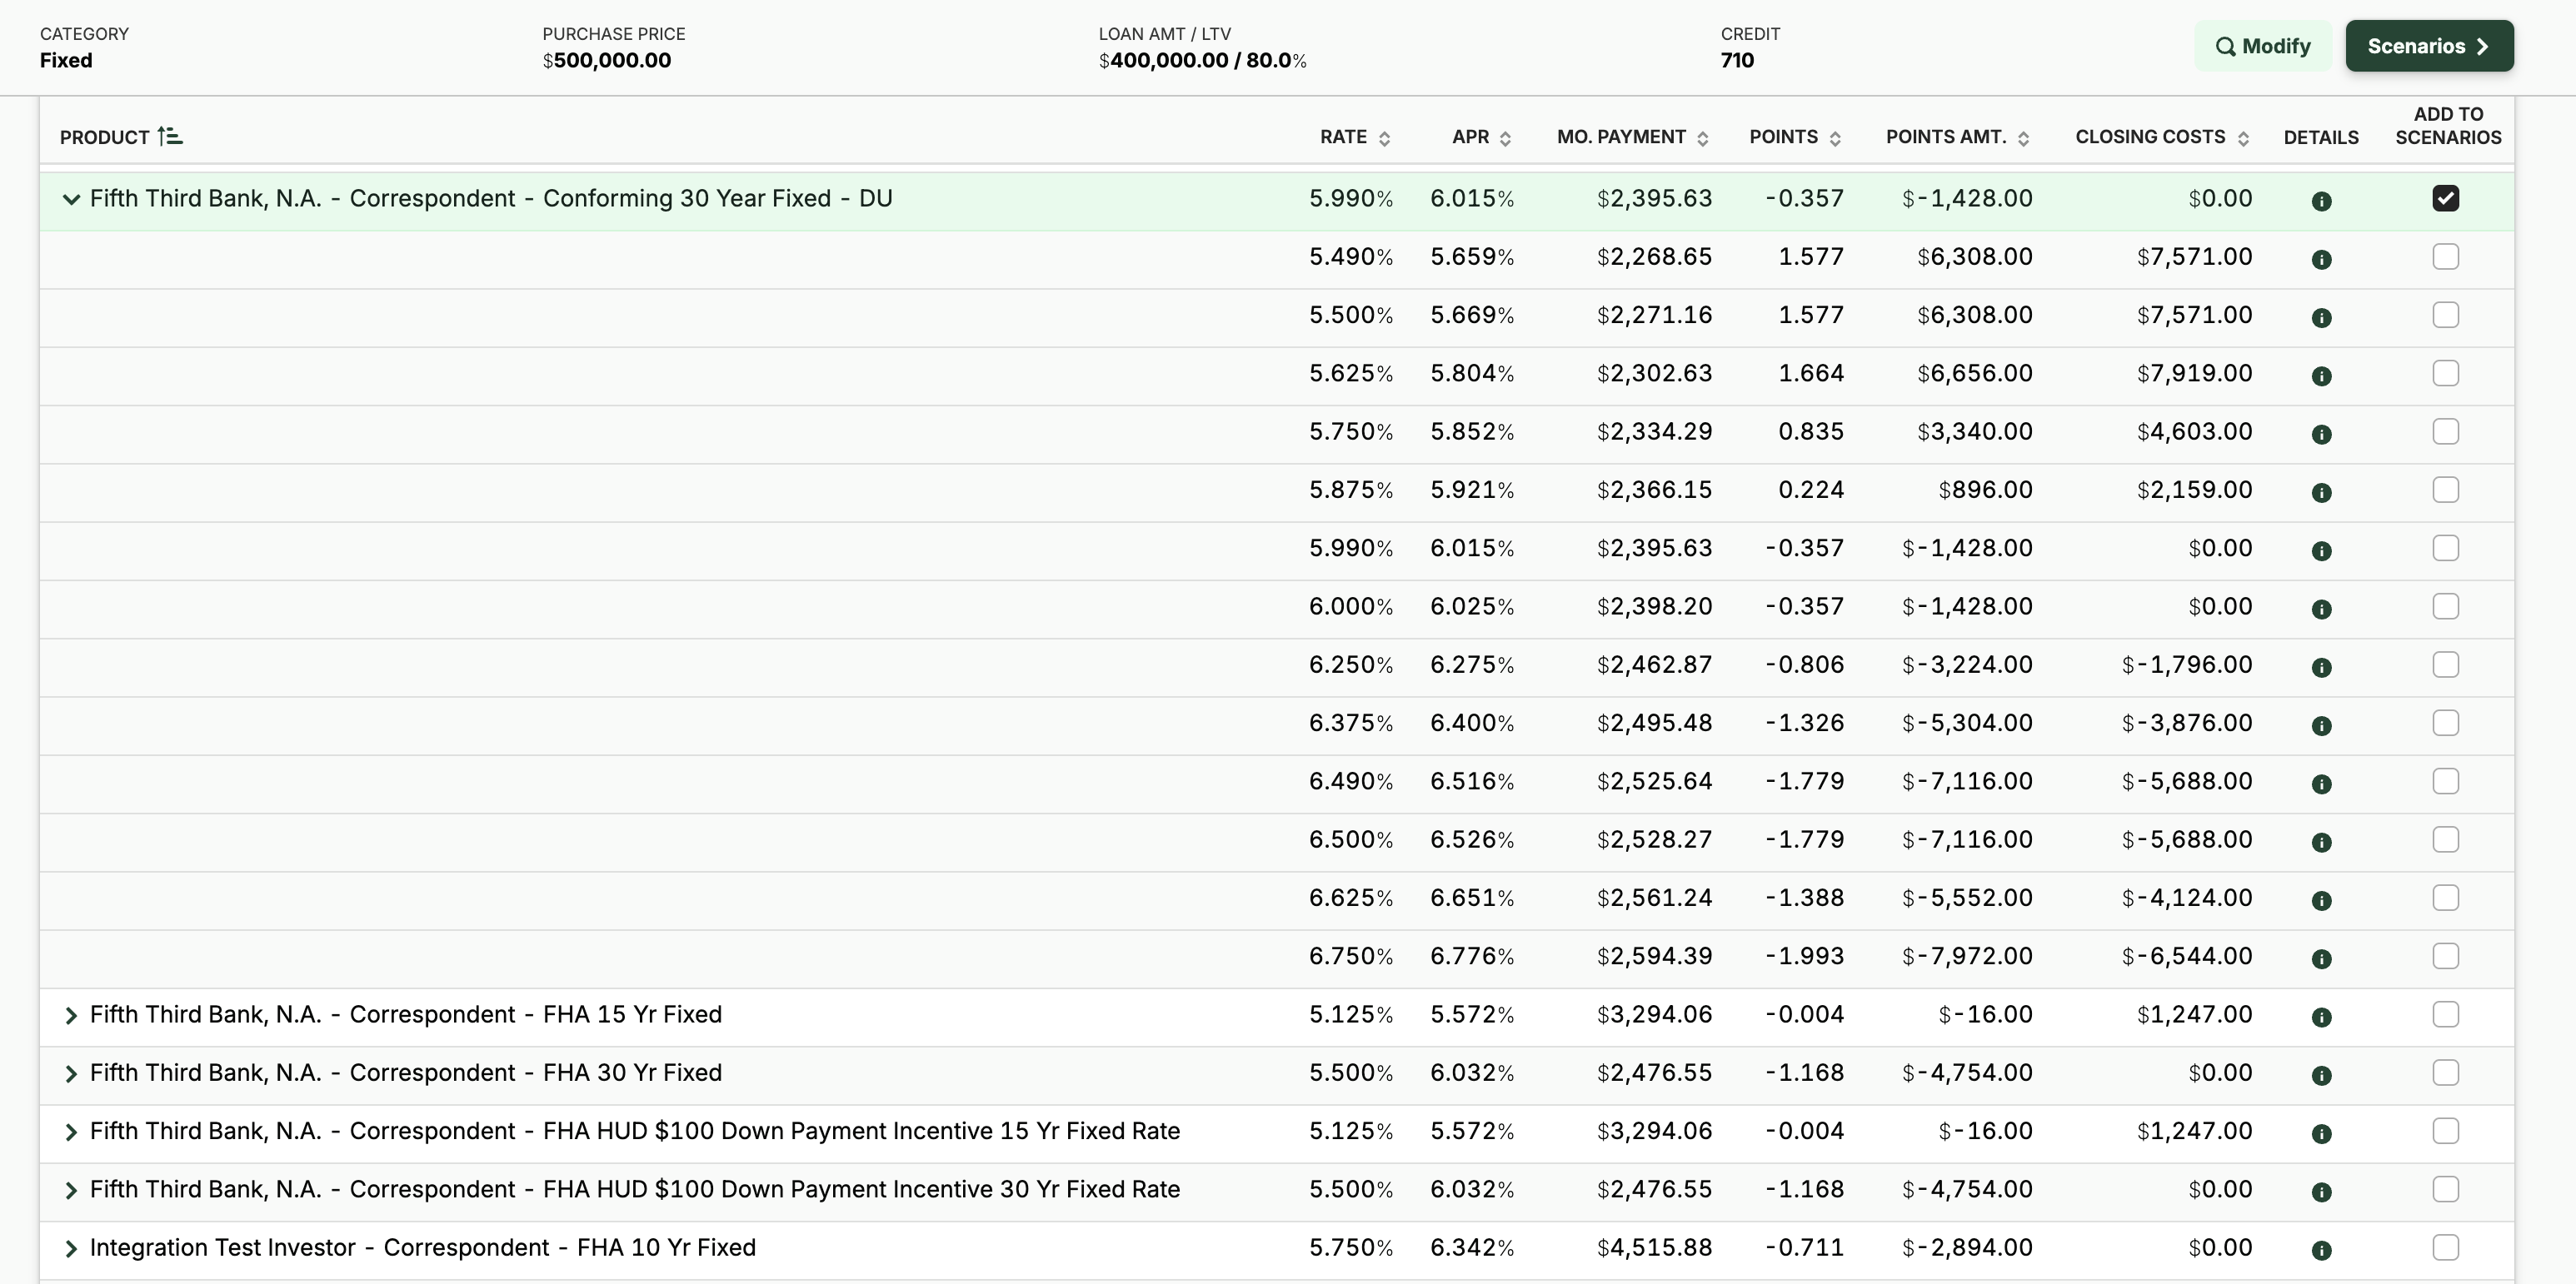Sort by Closing Costs column arrows
Viewport: 2576px width, 1284px height.
(x=2243, y=139)
